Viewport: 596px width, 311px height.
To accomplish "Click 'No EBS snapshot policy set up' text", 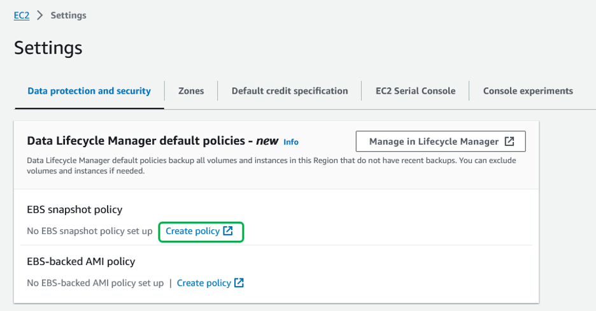I will pos(90,231).
